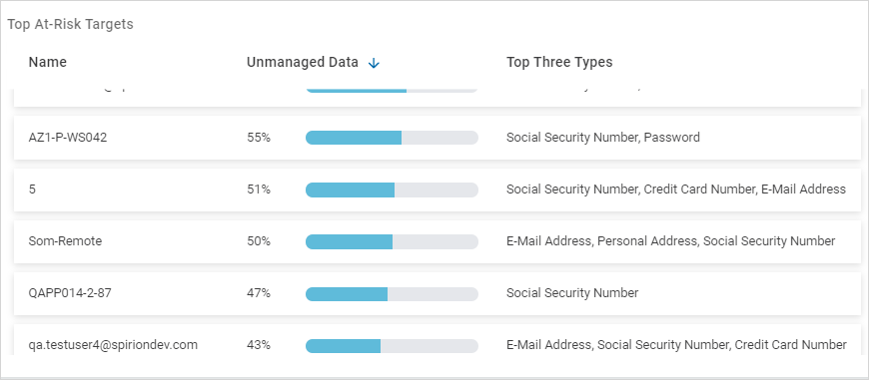Click the 47% percentage label

coord(259,293)
